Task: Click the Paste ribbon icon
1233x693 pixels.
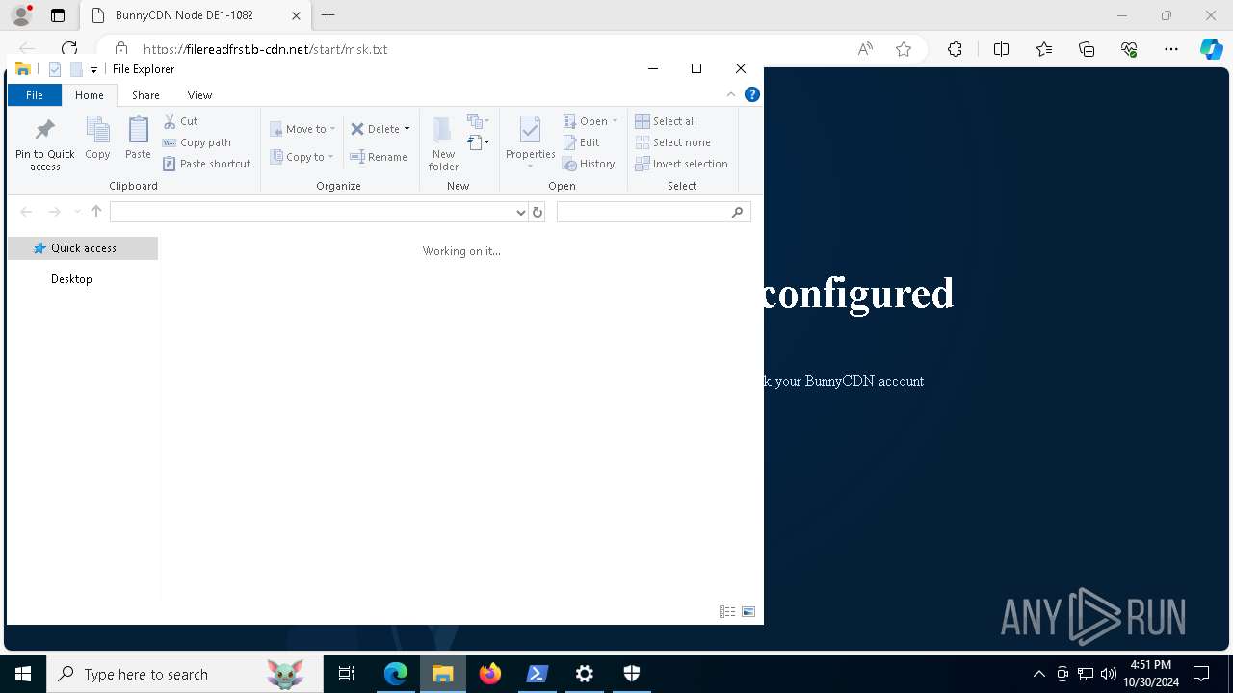Action: click(138, 138)
